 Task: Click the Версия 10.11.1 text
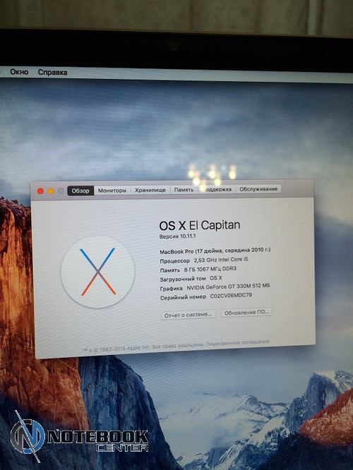pos(177,236)
